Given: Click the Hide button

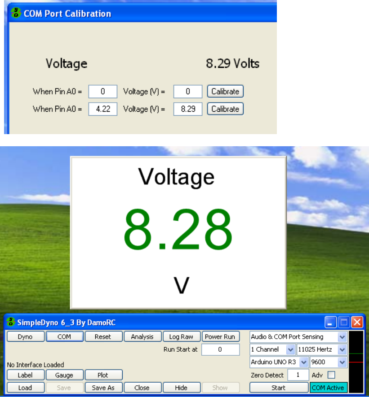Looking at the screenshot, I should coord(181,388).
